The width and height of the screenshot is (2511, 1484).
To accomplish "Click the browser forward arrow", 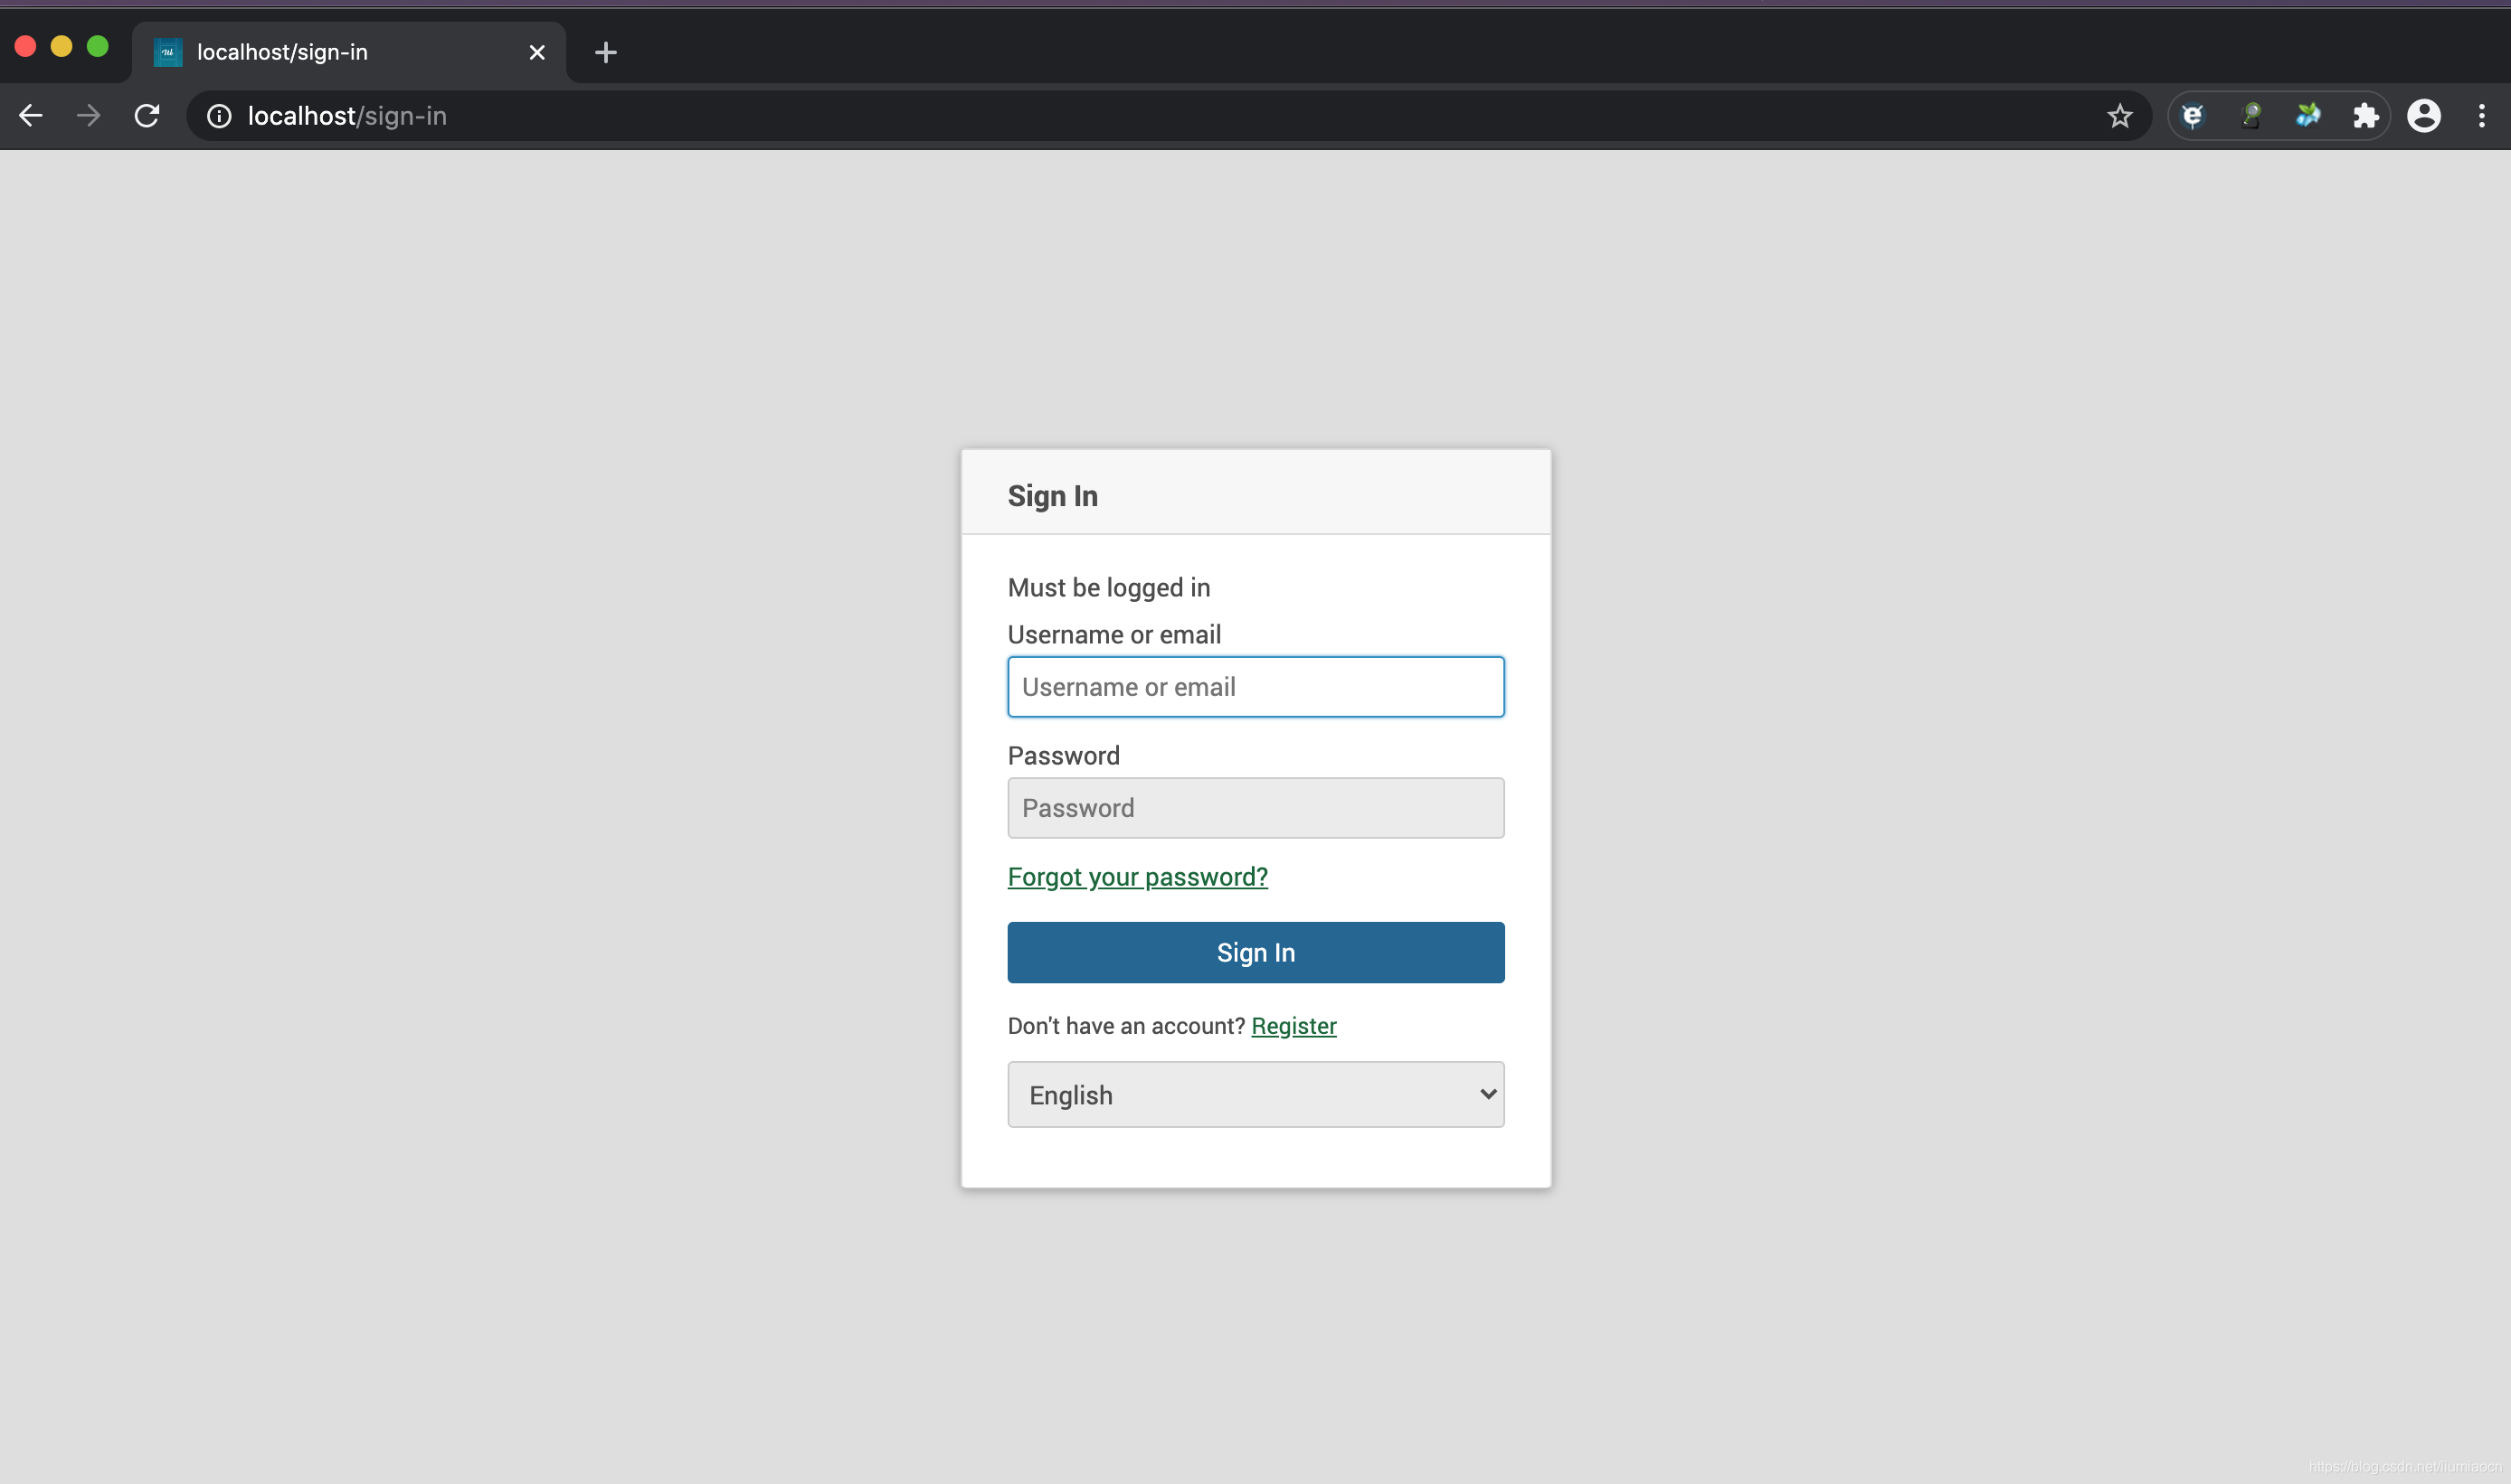I will coord(89,116).
